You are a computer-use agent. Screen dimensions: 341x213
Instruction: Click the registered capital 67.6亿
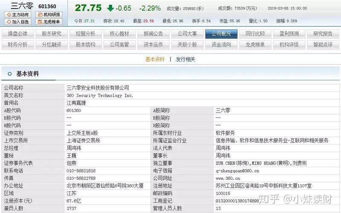coord(74,201)
